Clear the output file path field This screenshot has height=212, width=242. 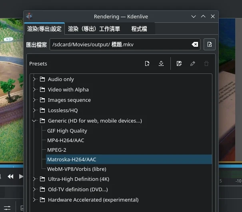coord(195,44)
